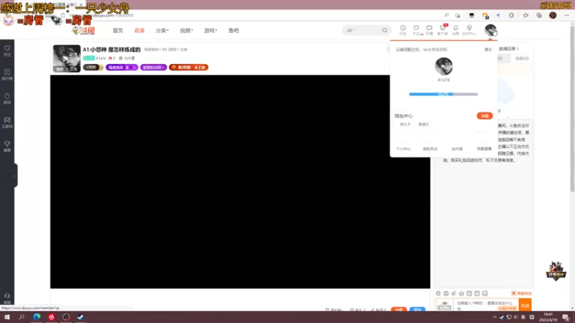575x323 pixels.
Task: Expand the 分类 dropdown menu
Action: [162, 31]
